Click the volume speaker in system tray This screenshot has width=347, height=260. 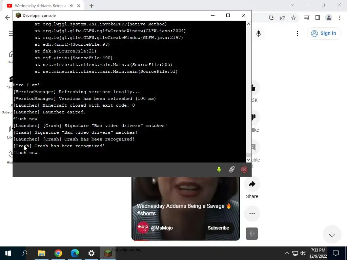tap(303, 253)
